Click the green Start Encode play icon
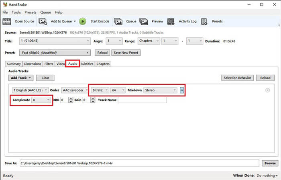The width and height of the screenshot is (281, 180). [x=83, y=21]
